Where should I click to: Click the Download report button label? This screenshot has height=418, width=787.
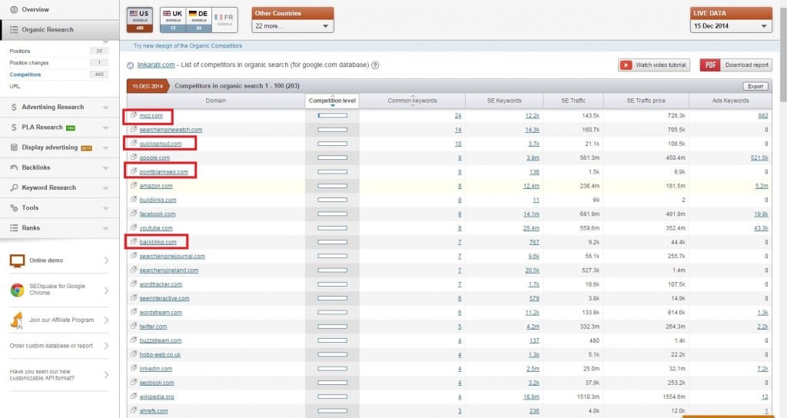(x=746, y=65)
